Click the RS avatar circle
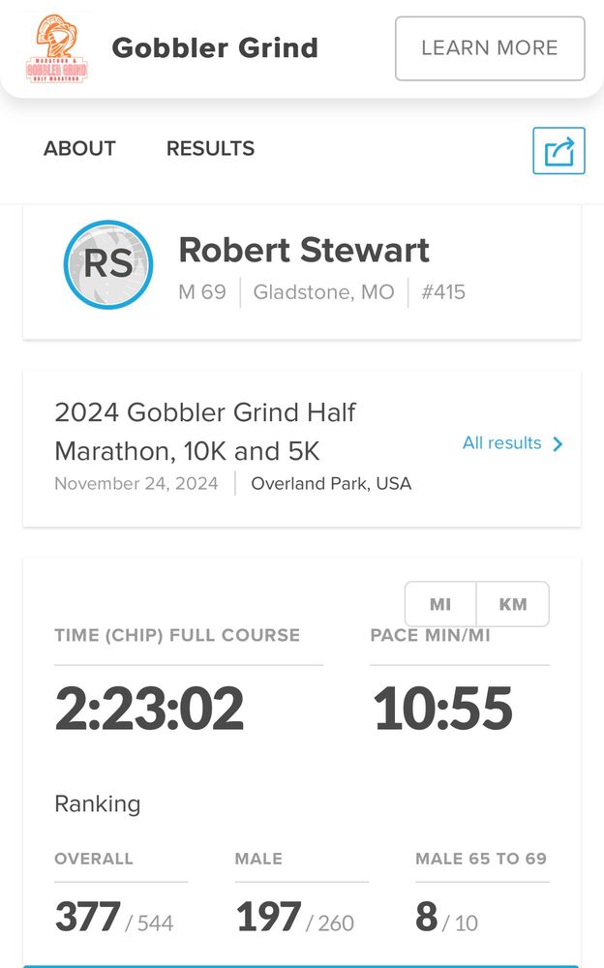The image size is (604, 968). 108,264
